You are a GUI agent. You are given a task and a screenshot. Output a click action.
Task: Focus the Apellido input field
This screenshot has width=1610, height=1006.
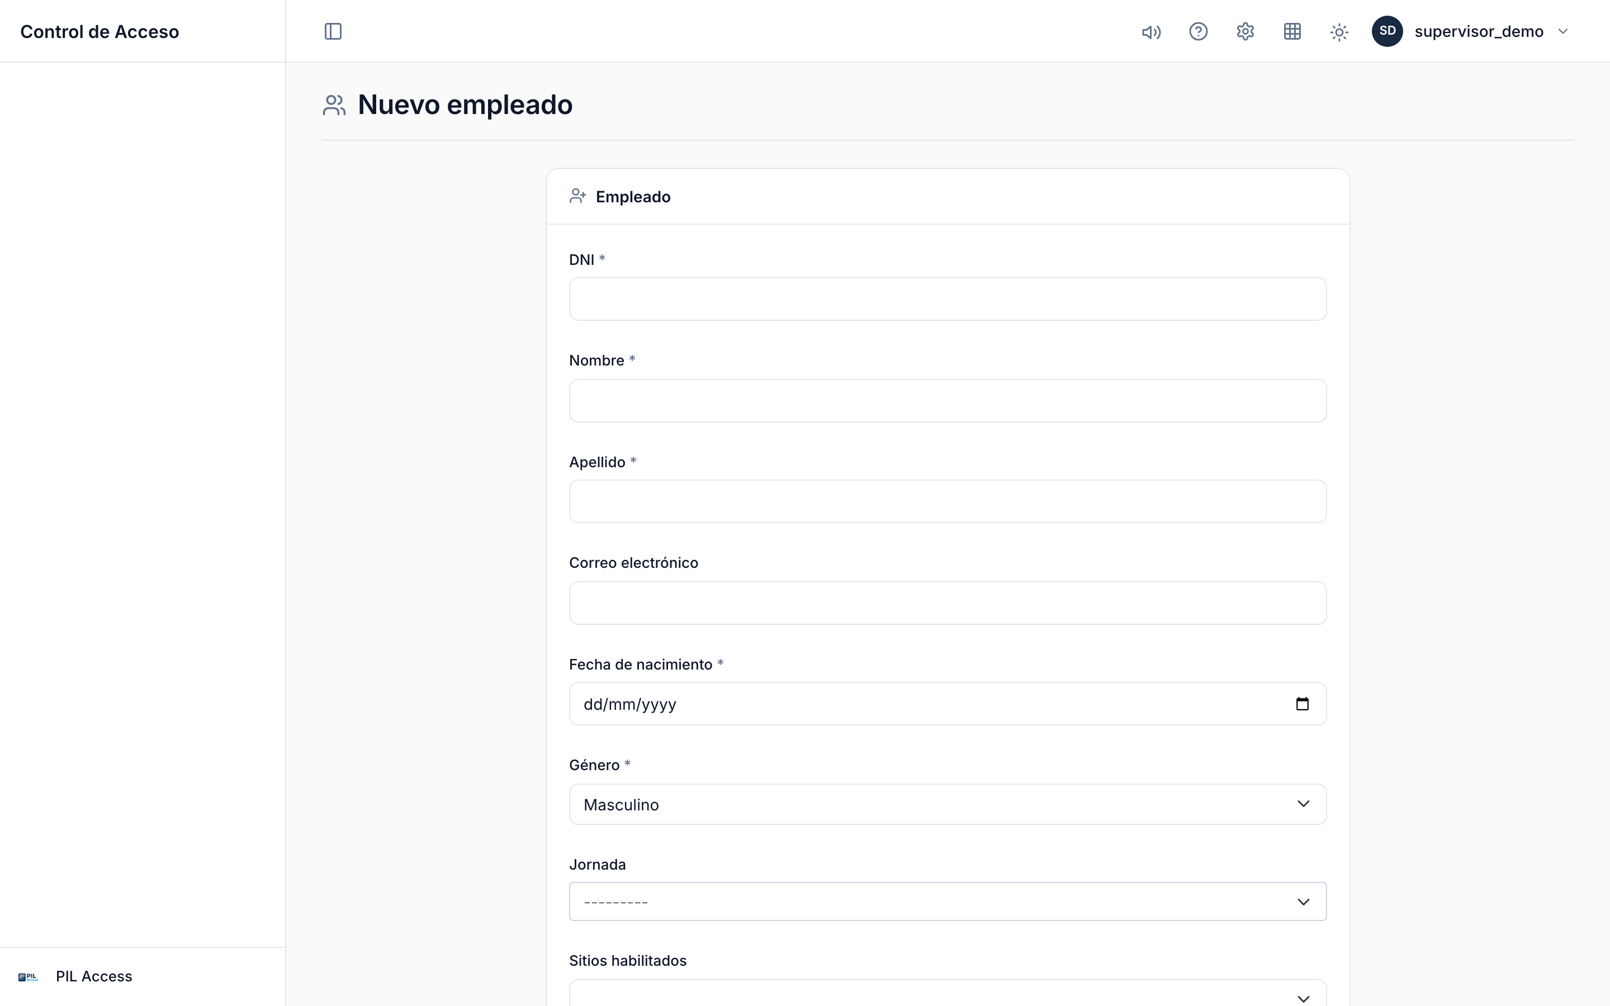948,502
